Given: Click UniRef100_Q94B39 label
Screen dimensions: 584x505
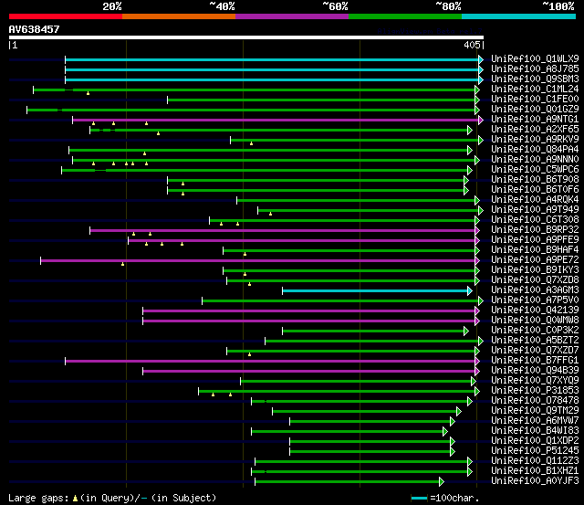Looking at the screenshot, I should coord(535,371).
